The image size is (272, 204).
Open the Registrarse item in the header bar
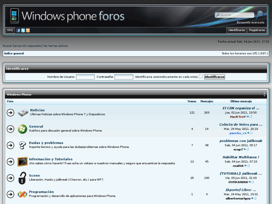(x=257, y=30)
